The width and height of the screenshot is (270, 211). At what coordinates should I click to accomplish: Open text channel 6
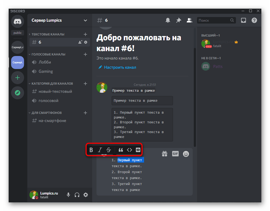(x=59, y=42)
